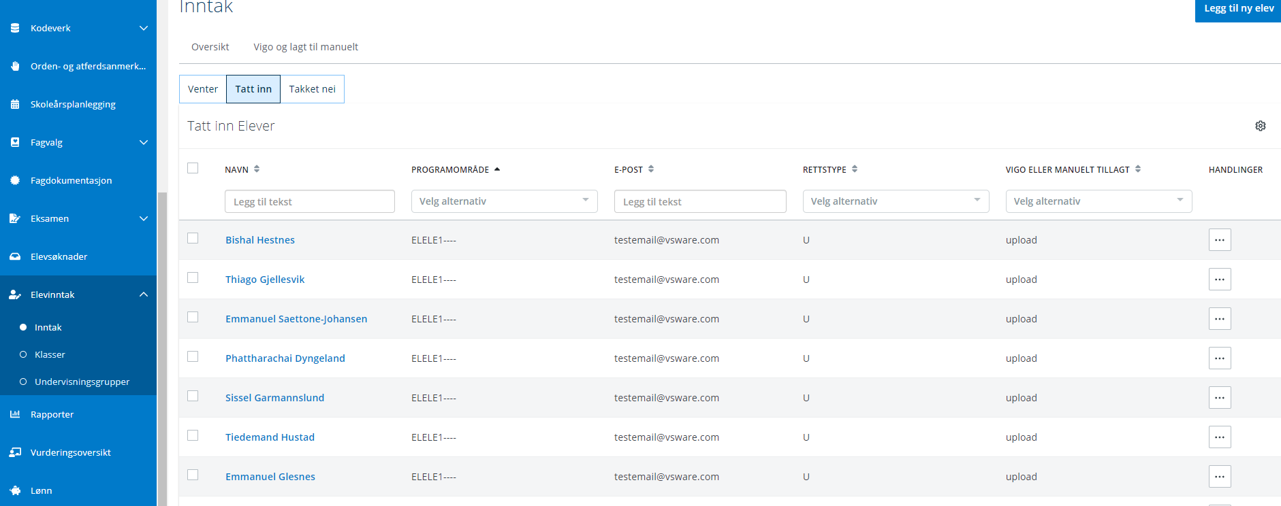The image size is (1281, 506).
Task: Expand the Fagvalg menu chevron
Action: [x=143, y=142]
